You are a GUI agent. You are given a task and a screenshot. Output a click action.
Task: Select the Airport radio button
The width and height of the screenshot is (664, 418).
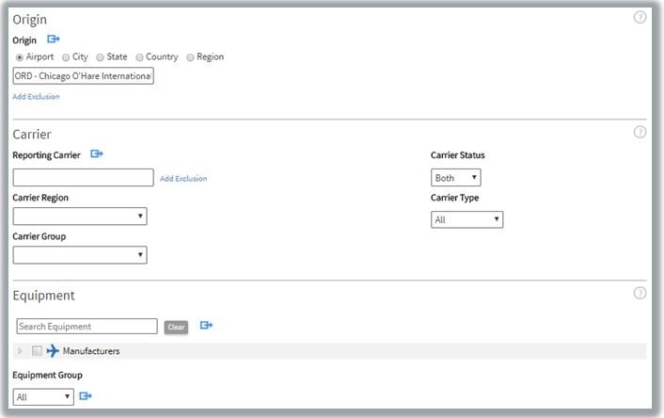[20, 57]
